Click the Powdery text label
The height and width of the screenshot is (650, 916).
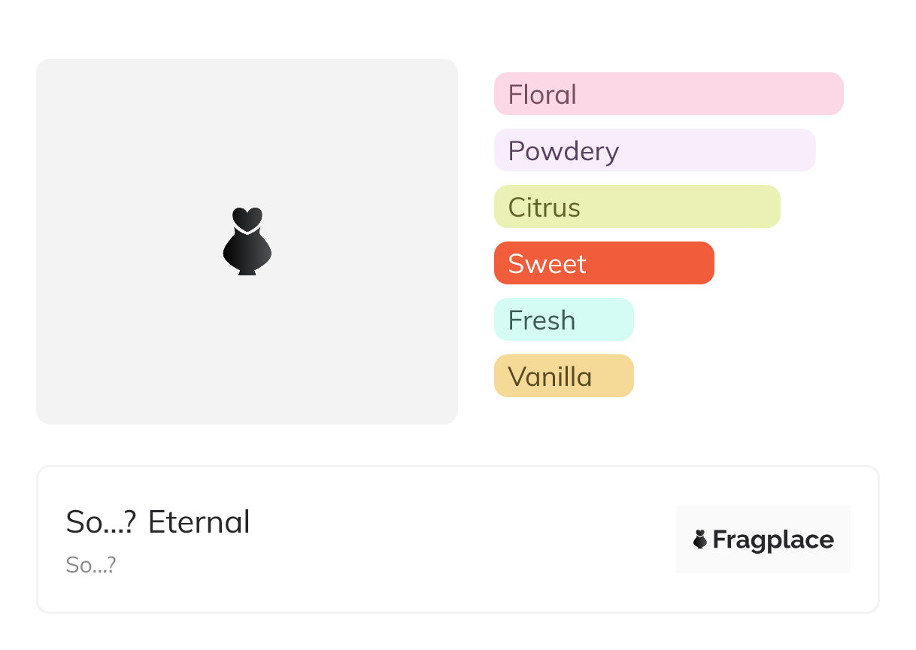[563, 152]
